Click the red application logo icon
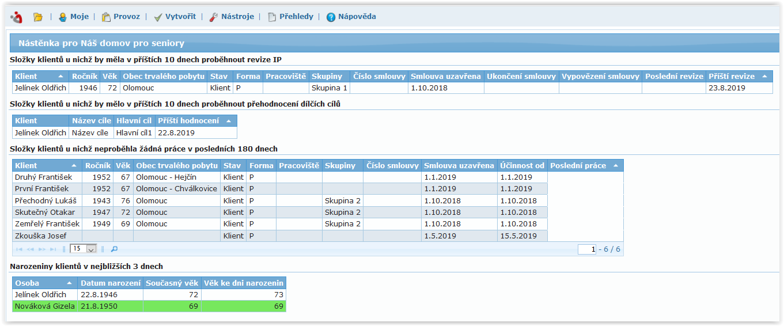The height and width of the screenshot is (326, 784). tap(16, 17)
